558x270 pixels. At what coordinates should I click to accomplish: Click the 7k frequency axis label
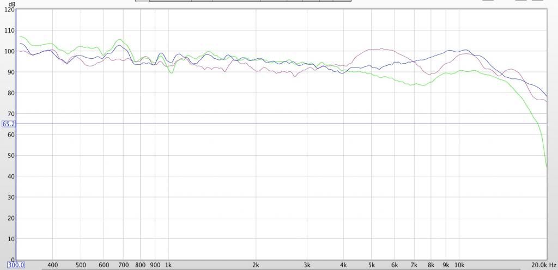pyautogui.click(x=414, y=265)
